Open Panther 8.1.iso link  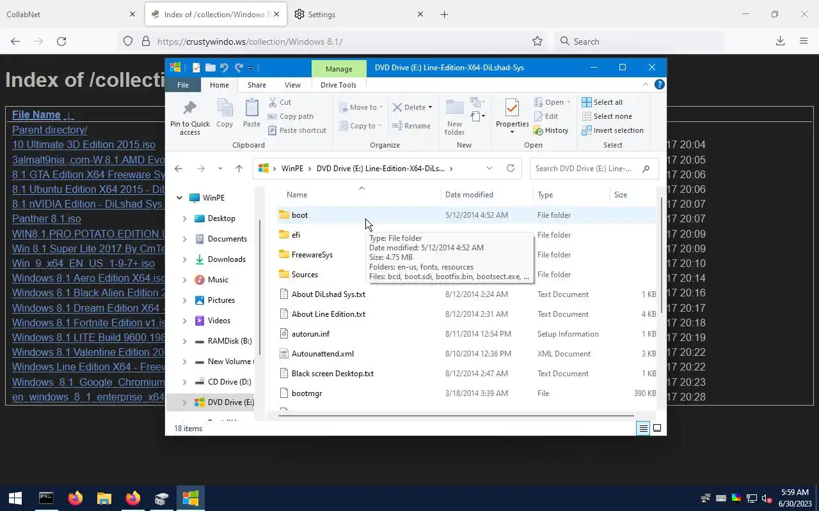[46, 218]
